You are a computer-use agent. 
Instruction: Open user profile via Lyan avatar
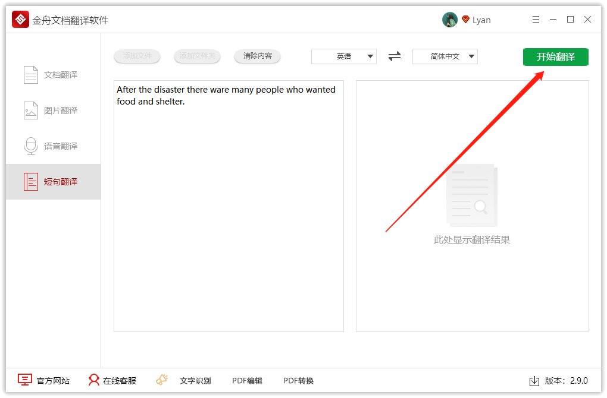coord(450,18)
